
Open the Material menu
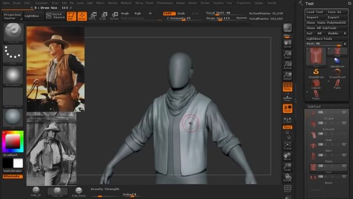pyautogui.click(x=126, y=3)
